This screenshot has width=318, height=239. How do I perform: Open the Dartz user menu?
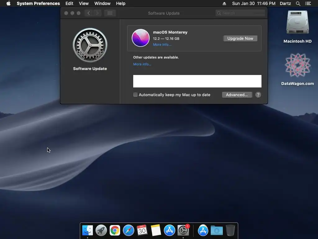[x=285, y=3]
